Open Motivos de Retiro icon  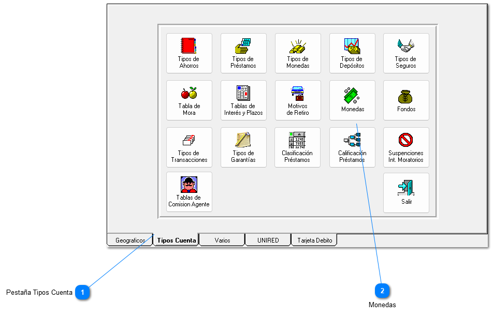[x=298, y=100]
